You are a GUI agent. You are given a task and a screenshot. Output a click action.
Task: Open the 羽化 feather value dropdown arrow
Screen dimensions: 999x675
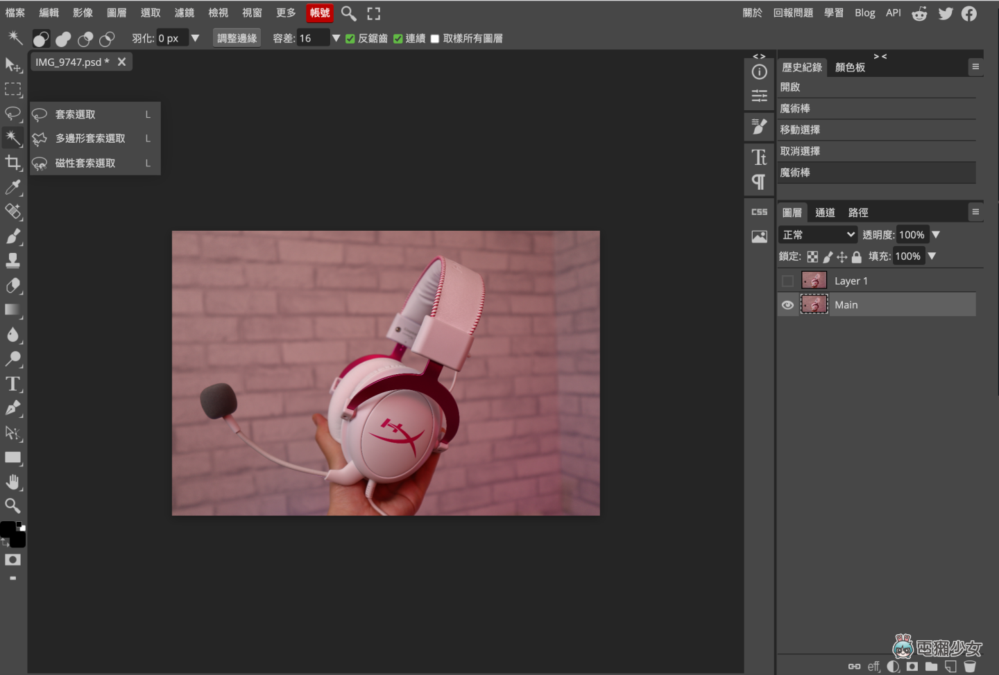pyautogui.click(x=195, y=38)
